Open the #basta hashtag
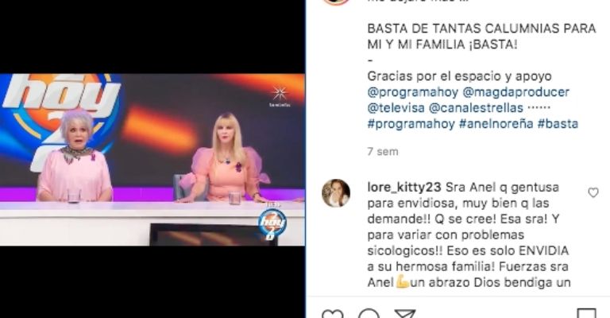The width and height of the screenshot is (610, 318). tap(558, 124)
